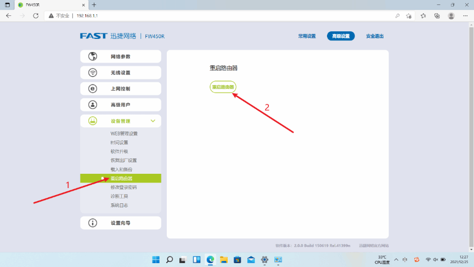Select 修改登录密码 menu entry

coord(123,187)
